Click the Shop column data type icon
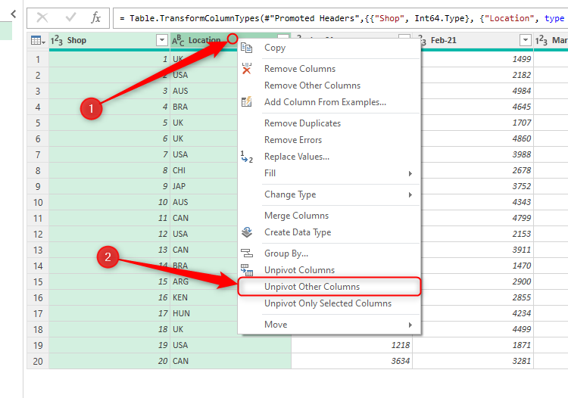This screenshot has width=568, height=398. pos(56,41)
